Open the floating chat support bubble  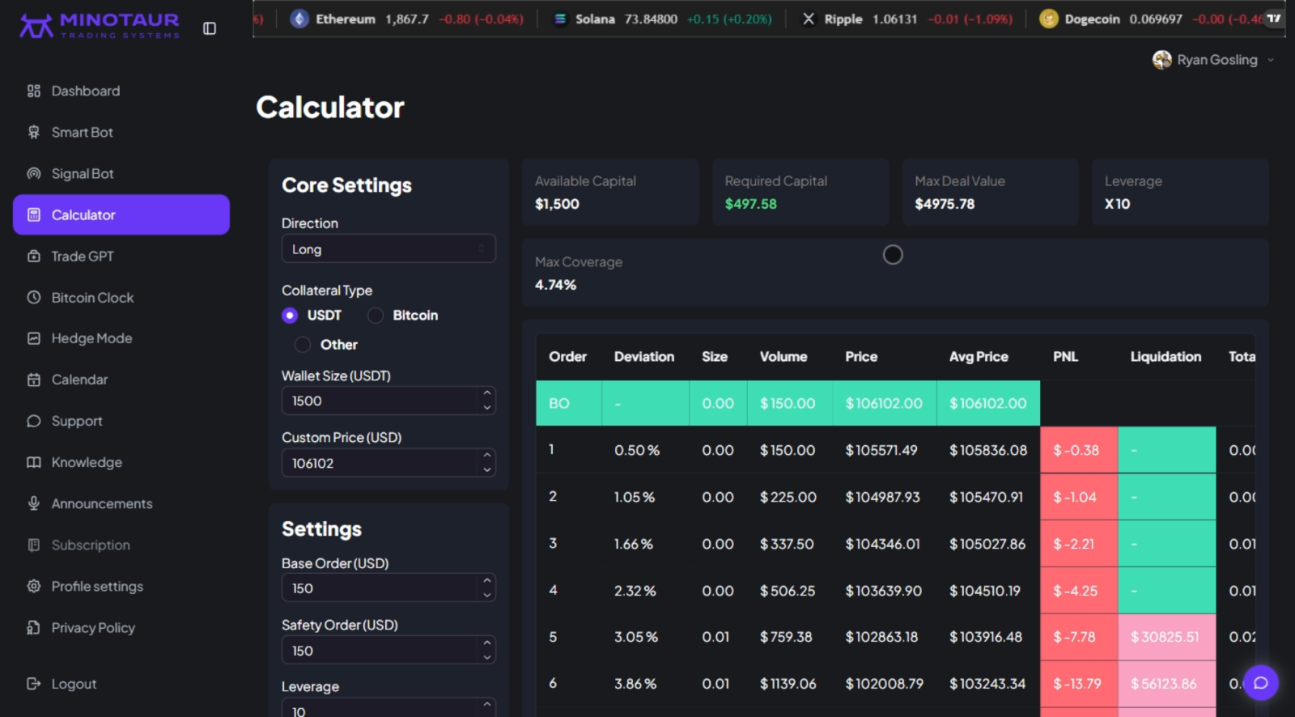pyautogui.click(x=1261, y=683)
